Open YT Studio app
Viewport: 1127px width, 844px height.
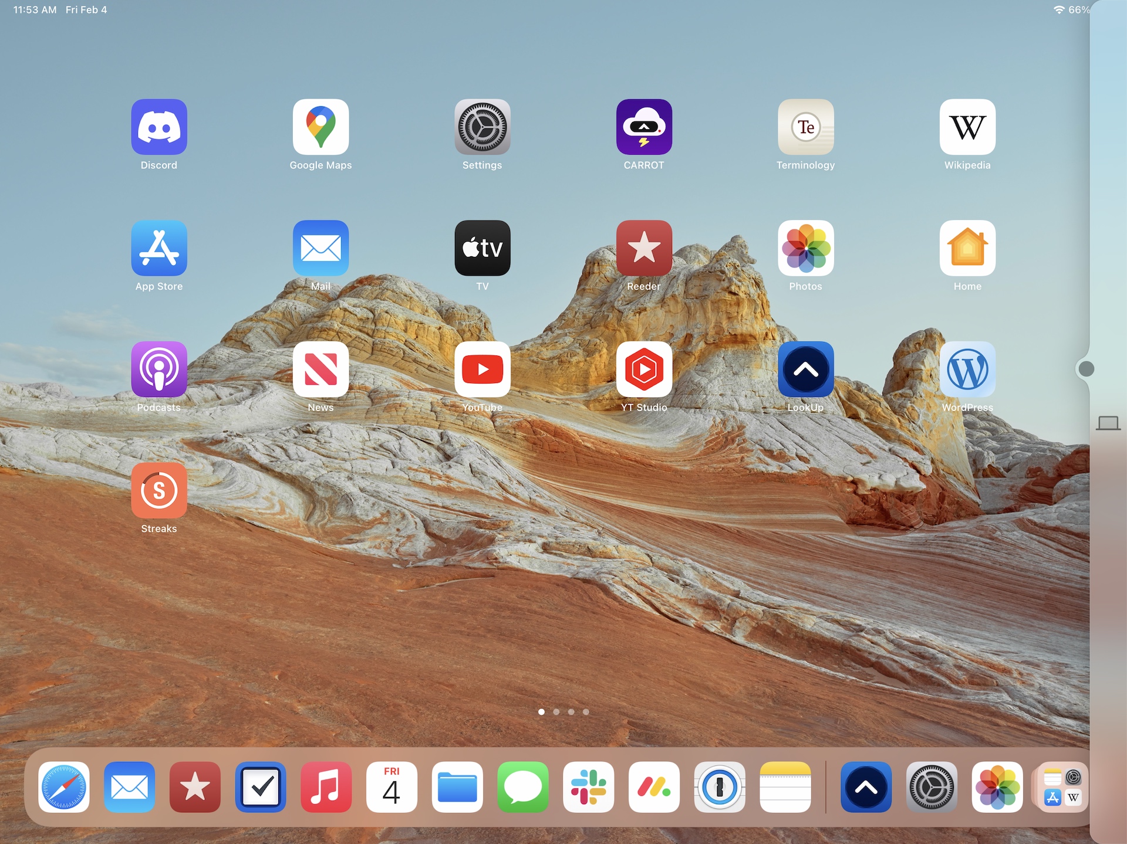(x=644, y=369)
